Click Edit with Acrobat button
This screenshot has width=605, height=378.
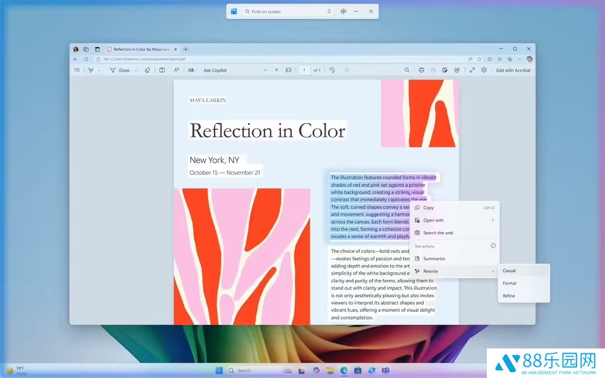tap(513, 70)
